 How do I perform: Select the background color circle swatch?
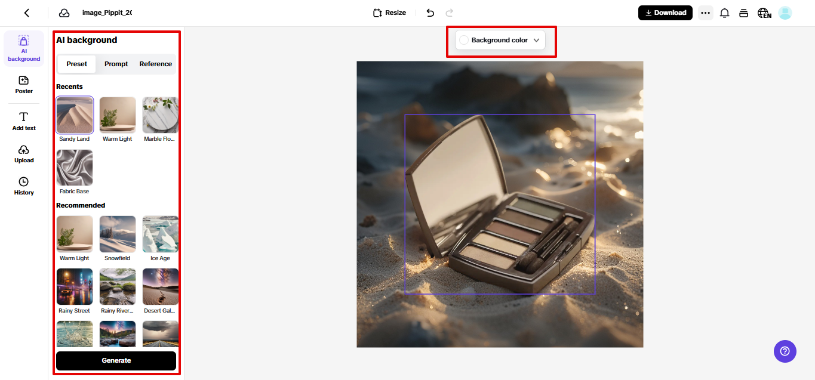point(464,40)
